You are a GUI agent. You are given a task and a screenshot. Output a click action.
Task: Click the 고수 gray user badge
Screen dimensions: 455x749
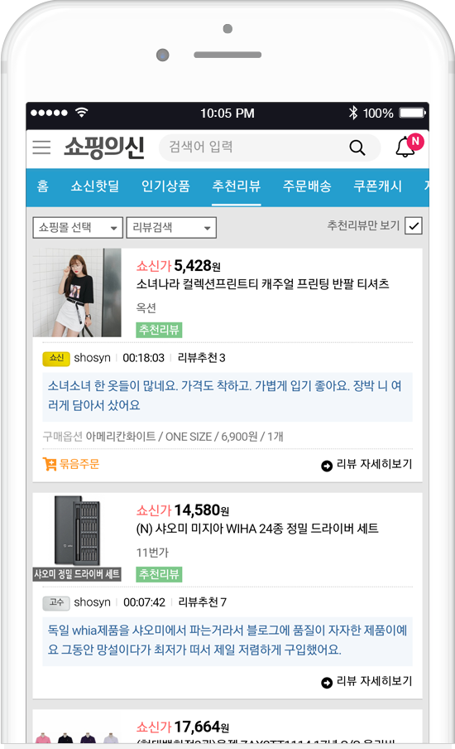[x=56, y=603]
